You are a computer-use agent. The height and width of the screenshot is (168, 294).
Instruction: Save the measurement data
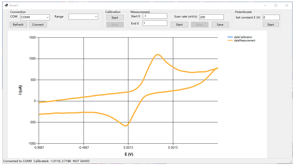point(220,25)
